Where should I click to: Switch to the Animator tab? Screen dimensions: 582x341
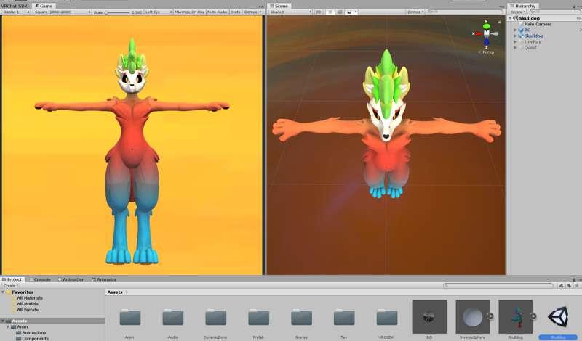pyautogui.click(x=104, y=279)
